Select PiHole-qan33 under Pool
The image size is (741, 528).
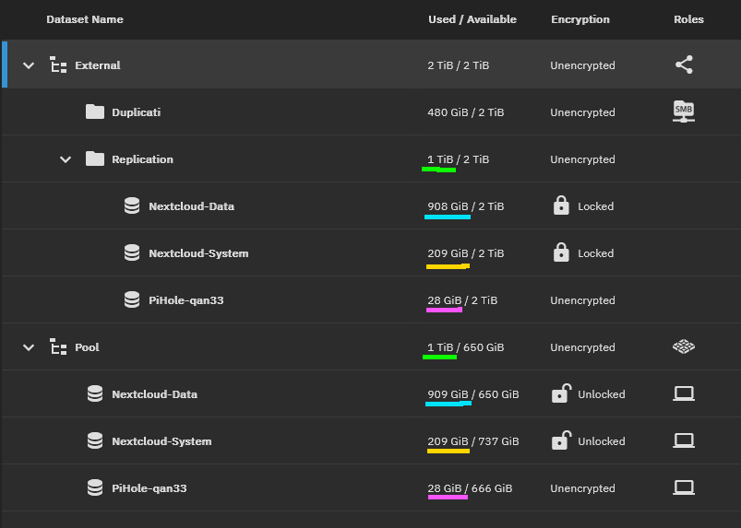[x=149, y=487]
